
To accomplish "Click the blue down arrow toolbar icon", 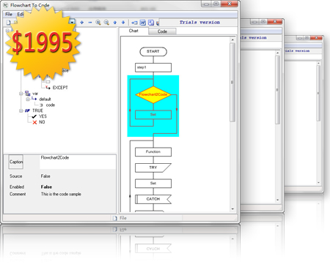I will 123,23.
